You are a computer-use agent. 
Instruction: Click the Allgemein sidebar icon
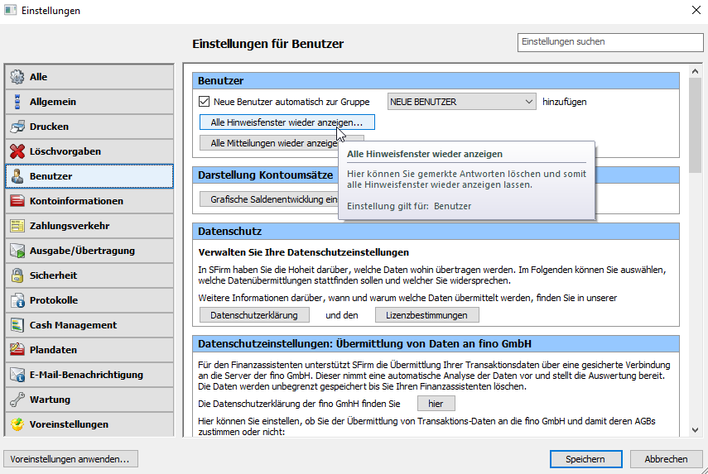(17, 102)
